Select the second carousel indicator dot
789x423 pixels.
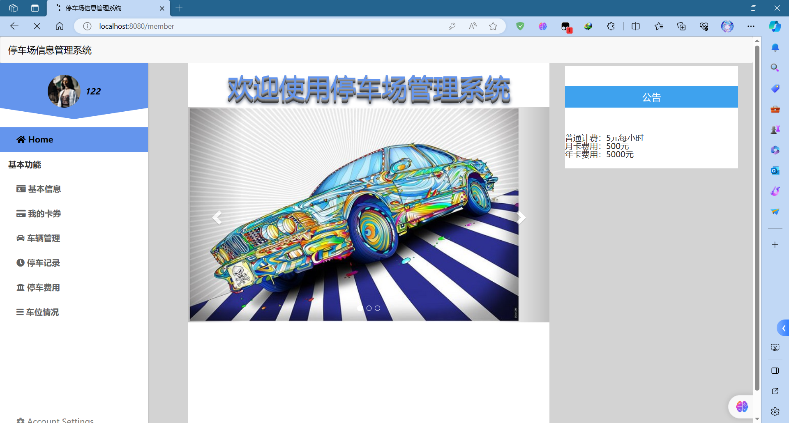click(369, 308)
